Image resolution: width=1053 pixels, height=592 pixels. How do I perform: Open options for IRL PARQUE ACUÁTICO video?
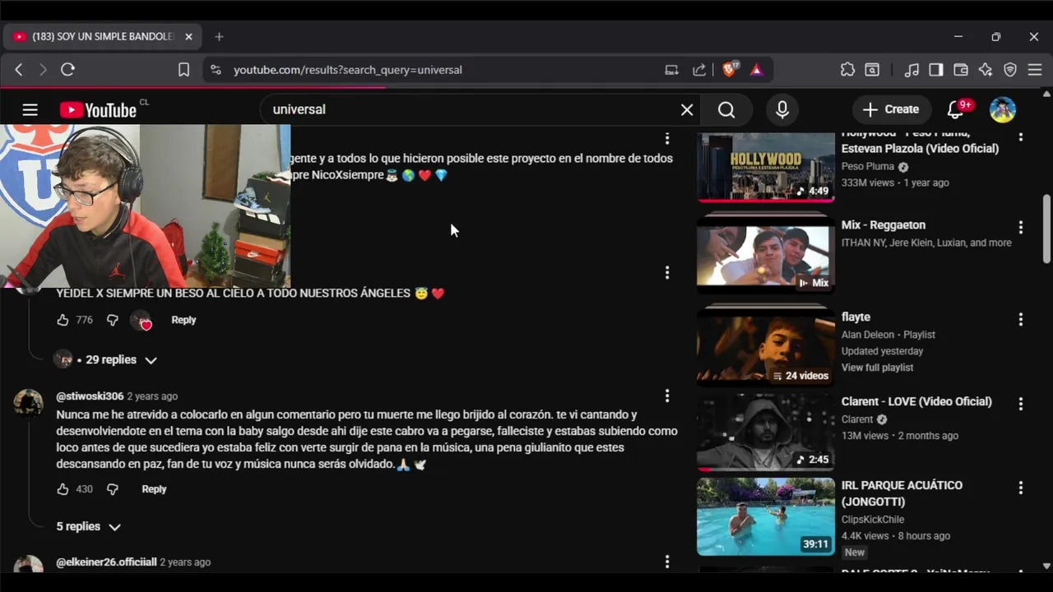click(1021, 488)
